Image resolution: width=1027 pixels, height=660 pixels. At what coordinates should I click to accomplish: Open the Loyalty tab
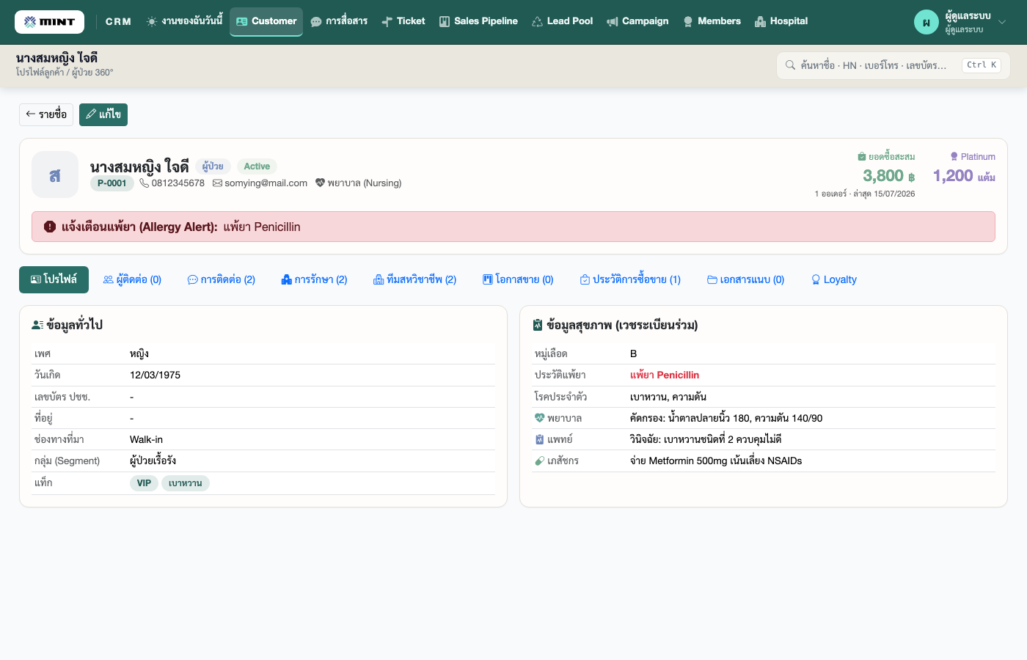pos(833,279)
